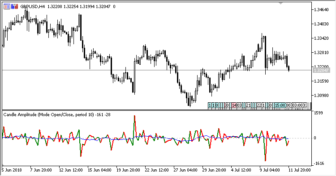Image resolution: width=336 pixels, height=176 pixels.
Task: Click the 1.34030 price scale value
Action: tap(321, 24)
